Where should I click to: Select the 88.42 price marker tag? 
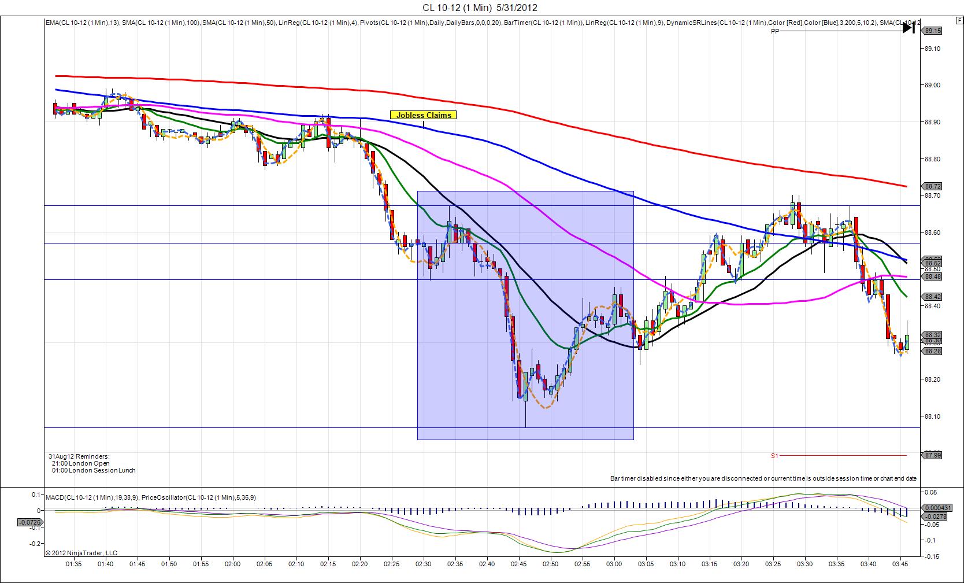[932, 297]
